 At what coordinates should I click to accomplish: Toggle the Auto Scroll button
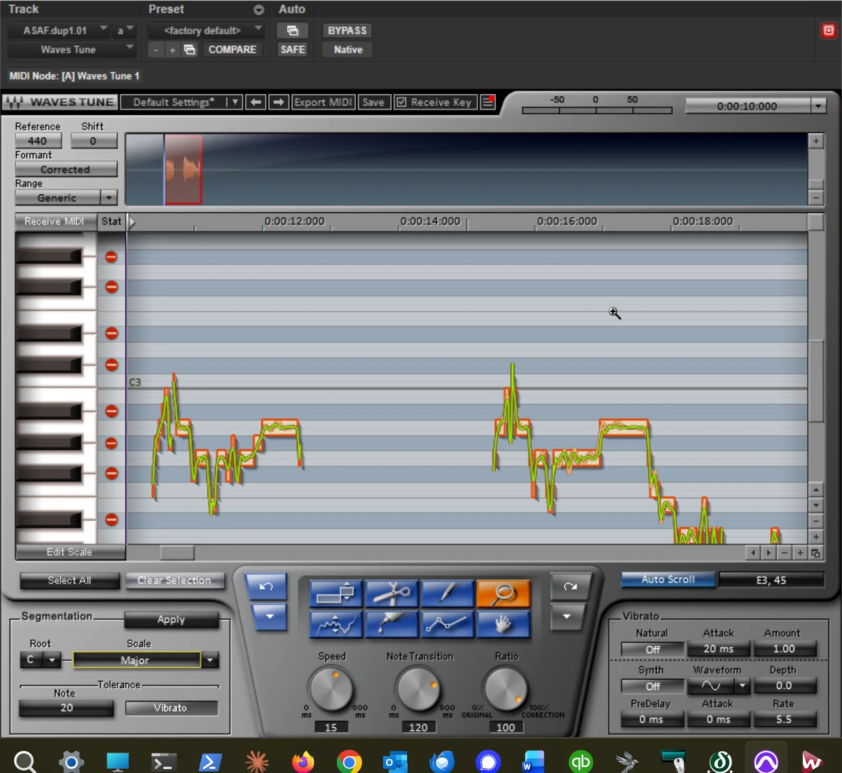point(668,579)
